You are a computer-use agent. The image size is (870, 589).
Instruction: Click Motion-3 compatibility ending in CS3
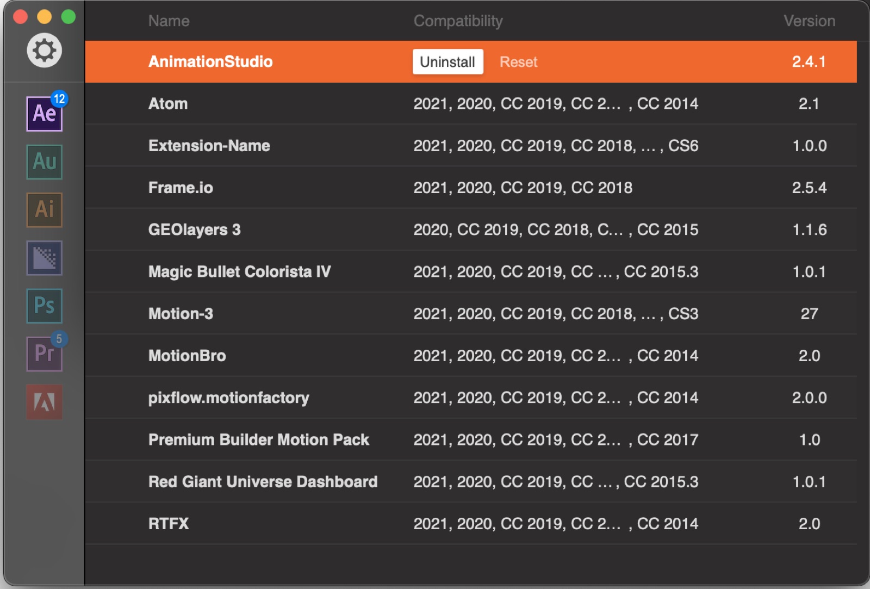click(556, 314)
